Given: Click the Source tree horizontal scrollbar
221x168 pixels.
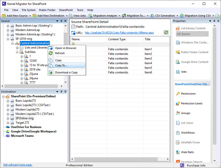Looking at the screenshot, I should [32, 86].
